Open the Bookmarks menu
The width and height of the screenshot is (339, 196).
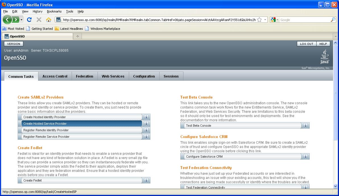(x=54, y=11)
